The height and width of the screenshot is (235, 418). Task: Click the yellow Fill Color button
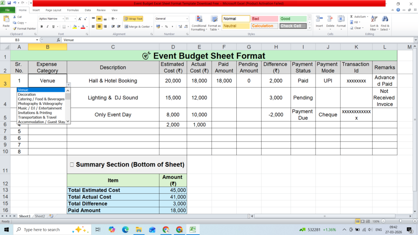pos(75,27)
